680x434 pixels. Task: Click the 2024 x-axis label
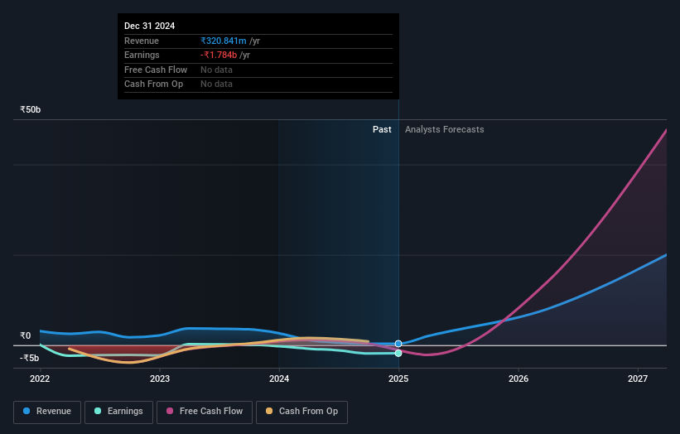[279, 379]
